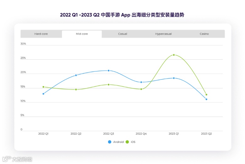Click the iOS peak point at 2023 Q1
This screenshot has width=245, height=164.
174,55
